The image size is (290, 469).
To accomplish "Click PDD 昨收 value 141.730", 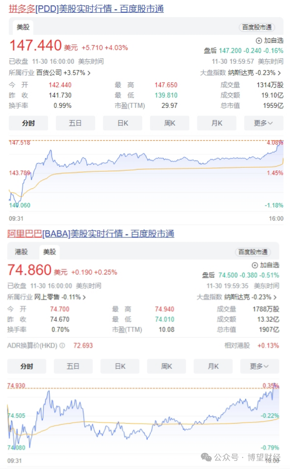I will point(60,95).
